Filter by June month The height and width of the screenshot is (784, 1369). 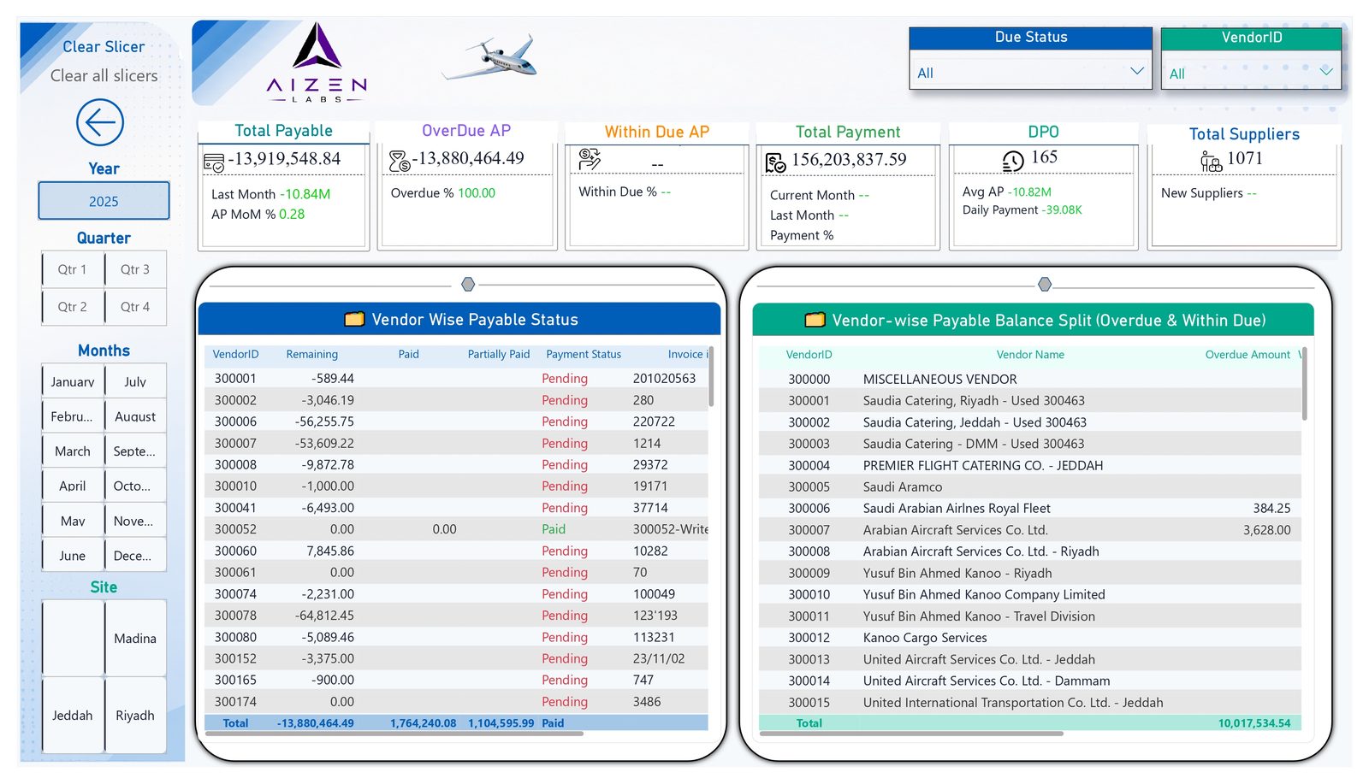[x=73, y=555]
